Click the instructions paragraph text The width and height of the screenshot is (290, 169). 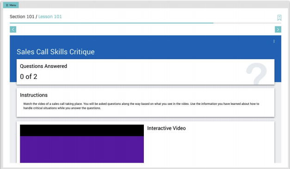click(x=141, y=106)
